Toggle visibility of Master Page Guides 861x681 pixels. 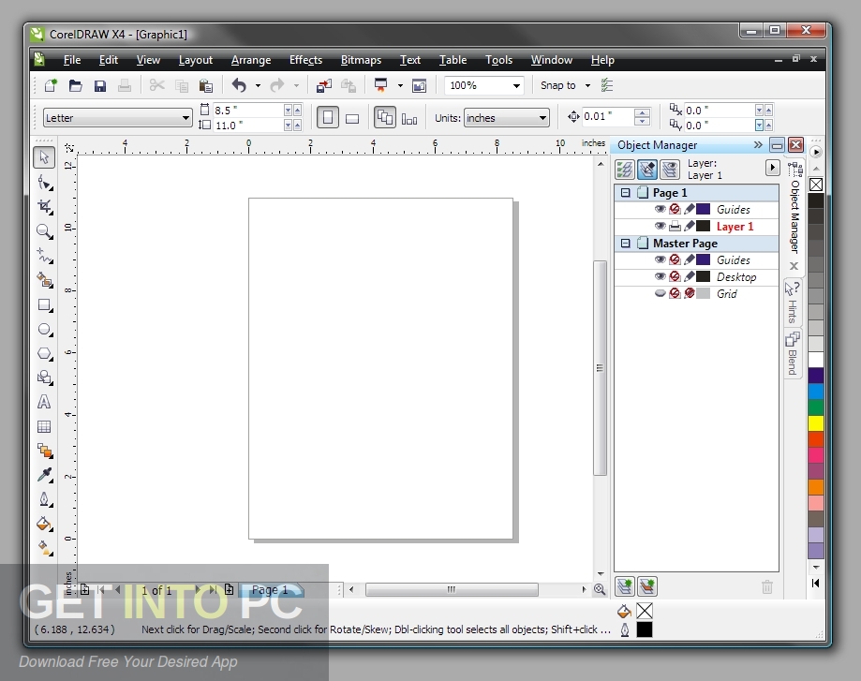[660, 259]
